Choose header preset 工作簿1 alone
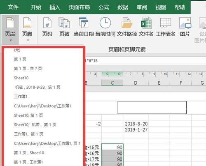Viewport: 206px width, 166px height. tap(43, 97)
